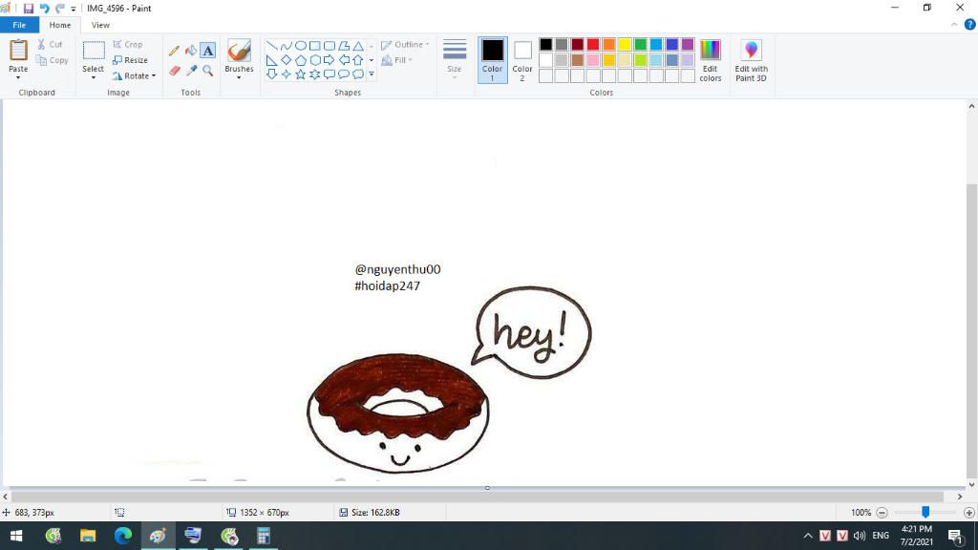
Task: Choose the Curve shape
Action: click(x=286, y=46)
